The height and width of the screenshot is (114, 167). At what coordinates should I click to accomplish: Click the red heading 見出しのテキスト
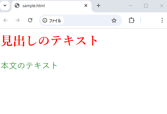pyautogui.click(x=49, y=41)
